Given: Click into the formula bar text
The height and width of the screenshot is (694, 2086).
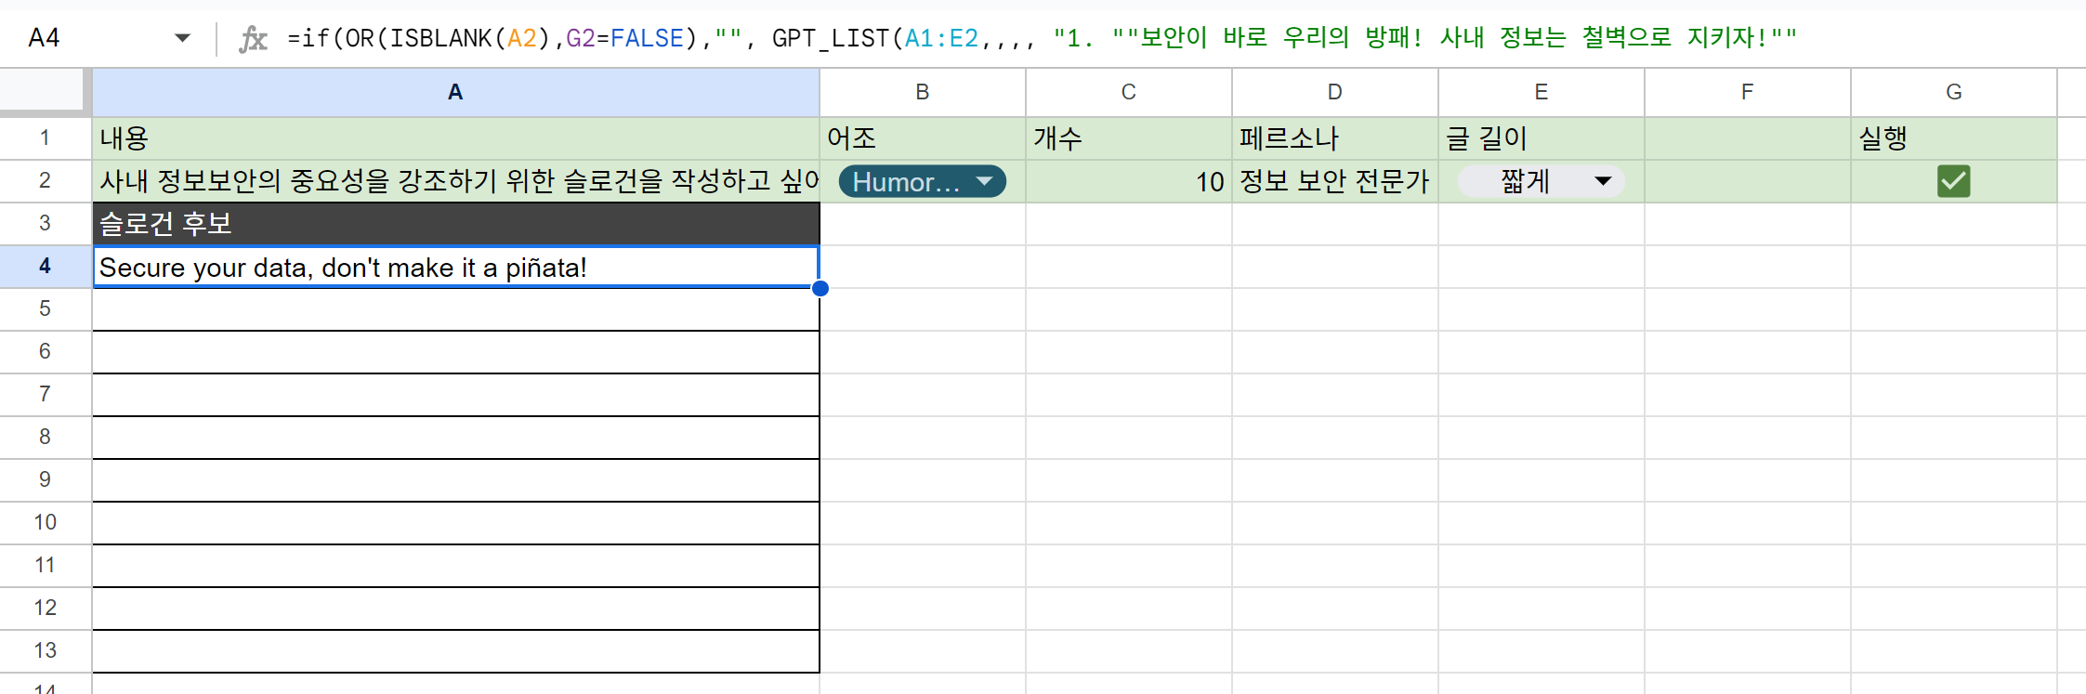Looking at the screenshot, I should click(1041, 38).
